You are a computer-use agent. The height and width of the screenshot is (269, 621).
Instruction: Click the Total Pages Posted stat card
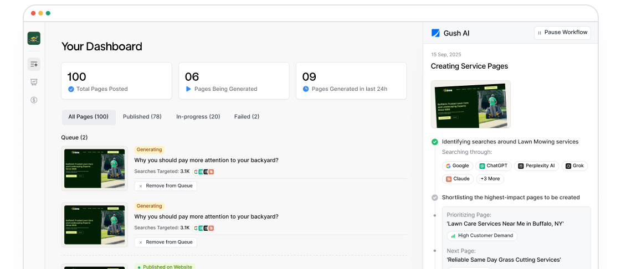(x=116, y=81)
